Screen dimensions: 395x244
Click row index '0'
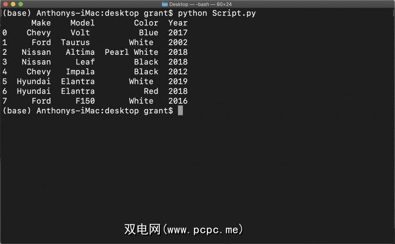point(5,33)
